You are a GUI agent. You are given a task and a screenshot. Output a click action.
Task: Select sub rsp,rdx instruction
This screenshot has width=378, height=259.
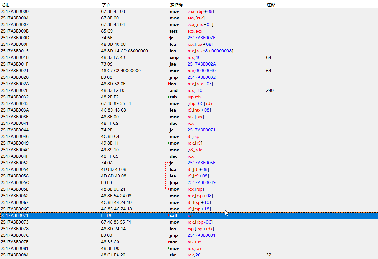click(186, 97)
